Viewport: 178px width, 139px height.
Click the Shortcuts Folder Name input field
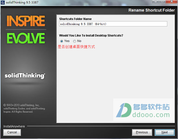(113, 24)
